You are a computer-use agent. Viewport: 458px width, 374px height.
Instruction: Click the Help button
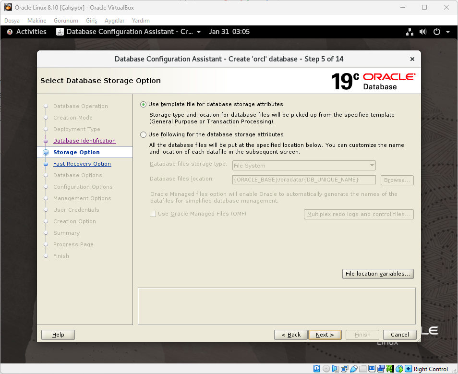[x=58, y=335]
